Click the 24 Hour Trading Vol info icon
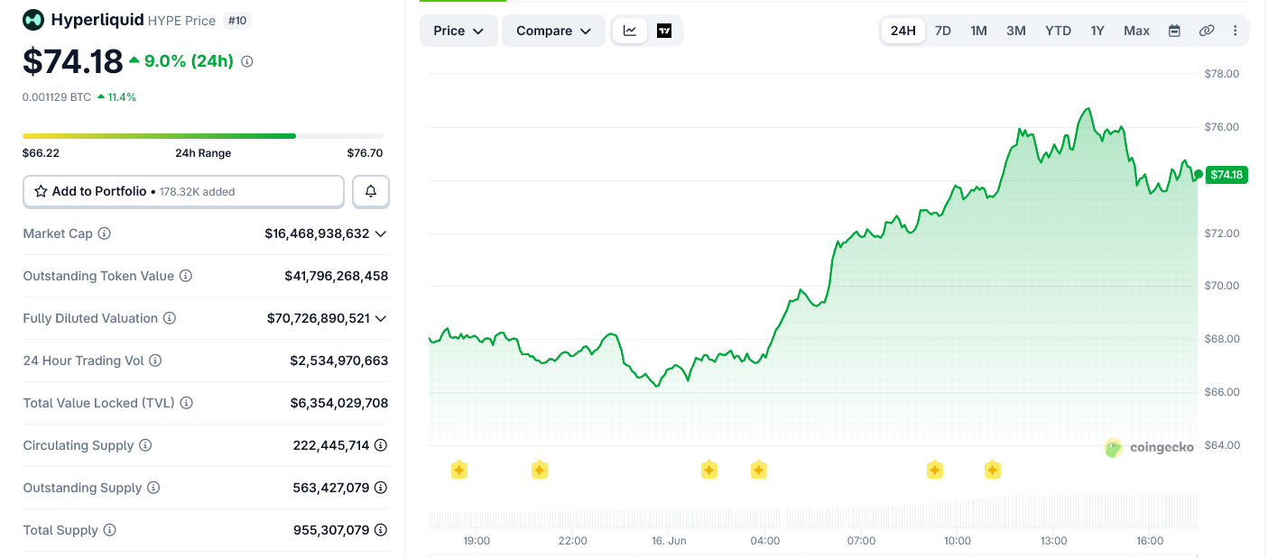 pos(155,361)
